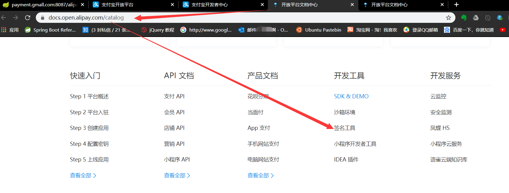Screen dimensions: 509x193
Task: Open the YouTube bookmark icon
Action: click(x=503, y=30)
